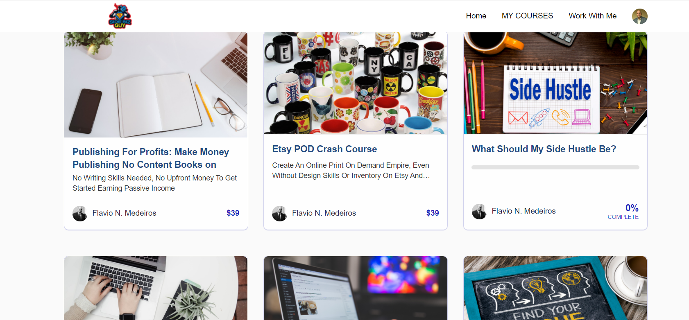Open Etsy POD Crash Course title
Screen dimensions: 689x320
pos(324,149)
